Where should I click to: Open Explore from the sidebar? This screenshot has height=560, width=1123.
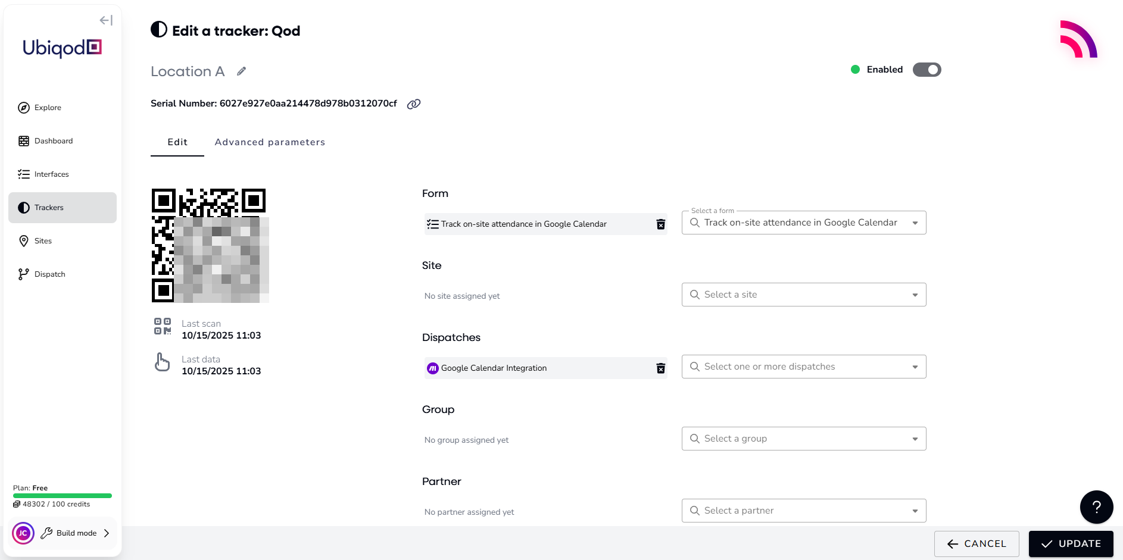48,108
